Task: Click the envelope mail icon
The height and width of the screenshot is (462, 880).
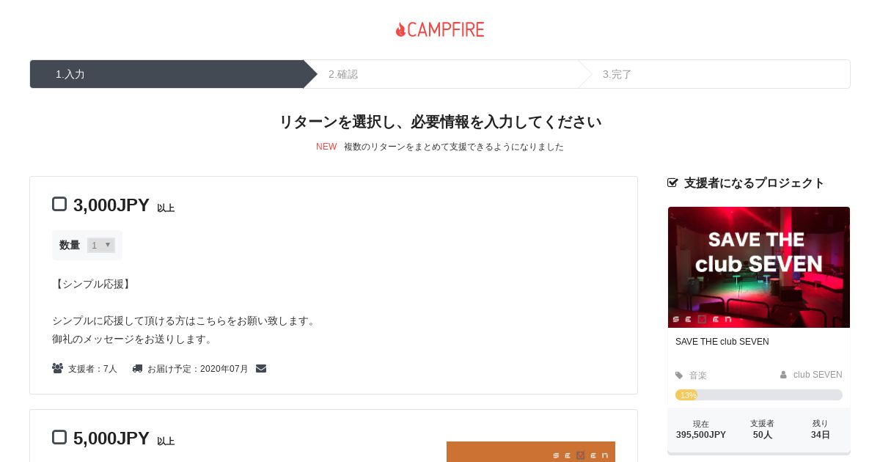Action: click(x=261, y=368)
